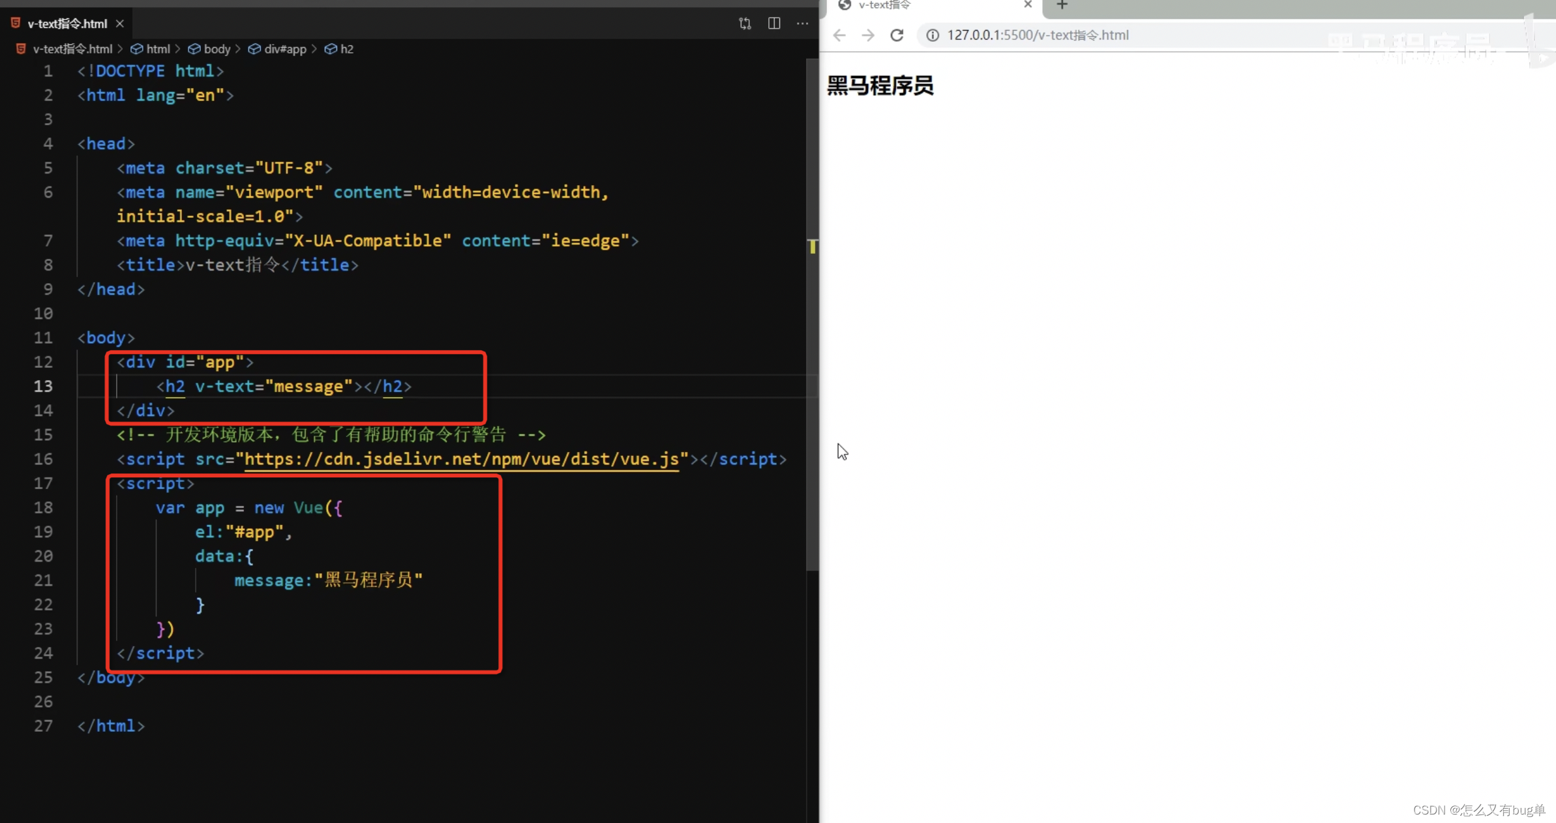Click the yellow marker in the overview ruler
The image size is (1556, 823).
(x=813, y=247)
